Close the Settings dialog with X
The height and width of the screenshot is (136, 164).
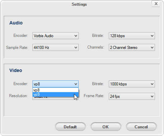coord(156,4)
